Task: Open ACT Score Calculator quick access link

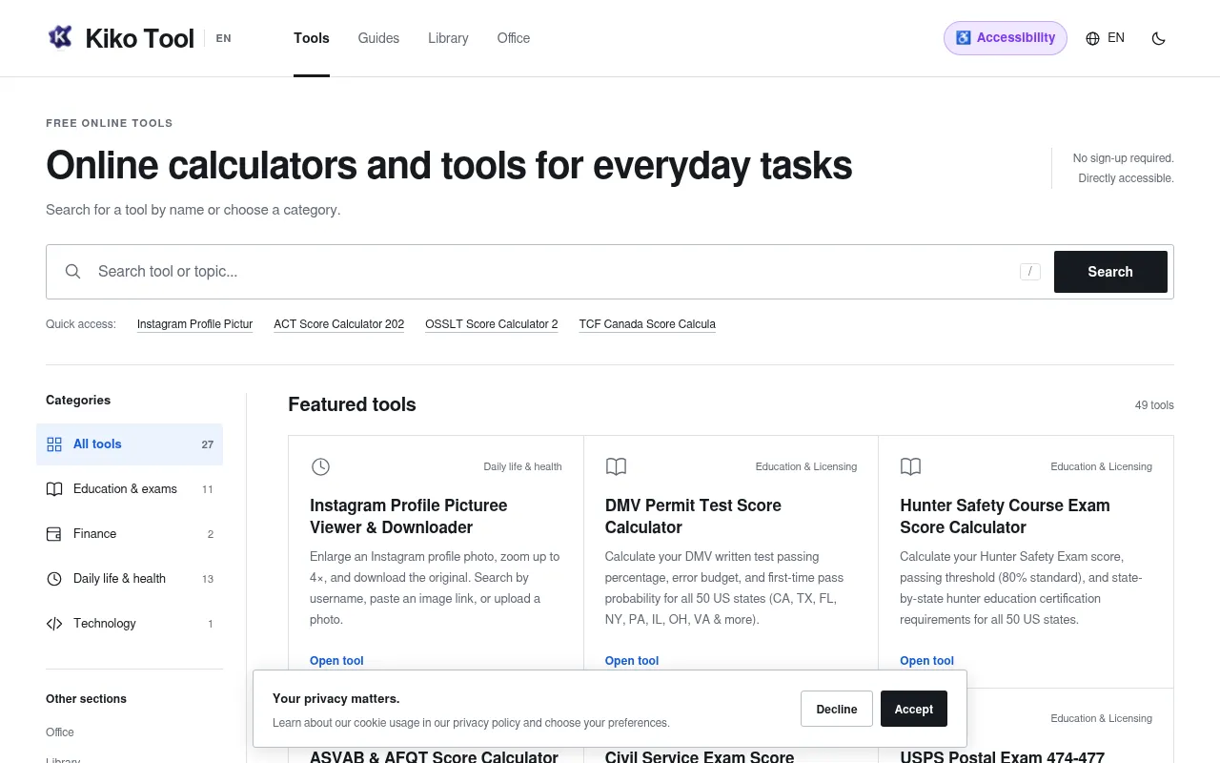Action: [339, 324]
